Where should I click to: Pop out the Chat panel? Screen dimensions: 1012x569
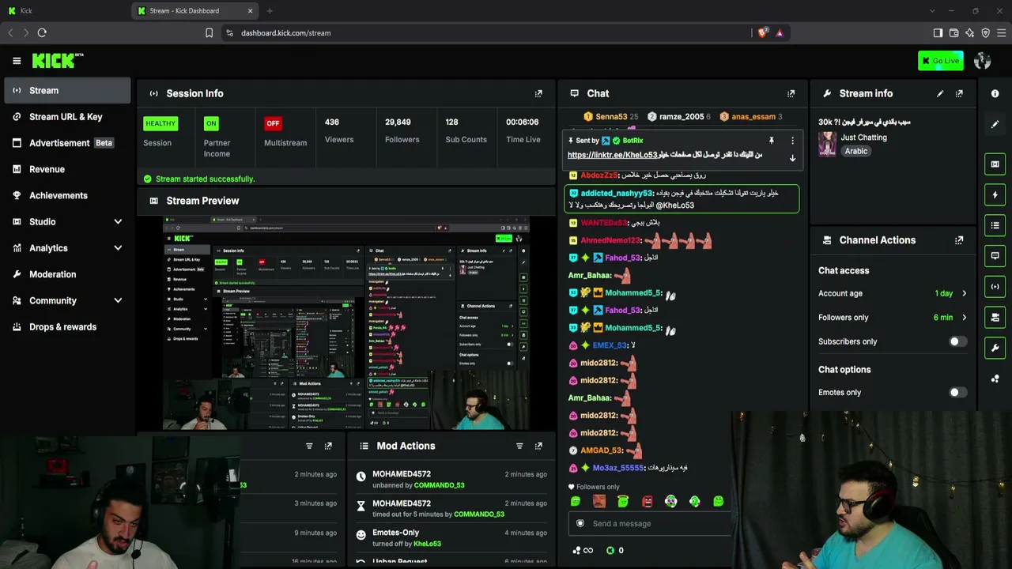click(791, 93)
